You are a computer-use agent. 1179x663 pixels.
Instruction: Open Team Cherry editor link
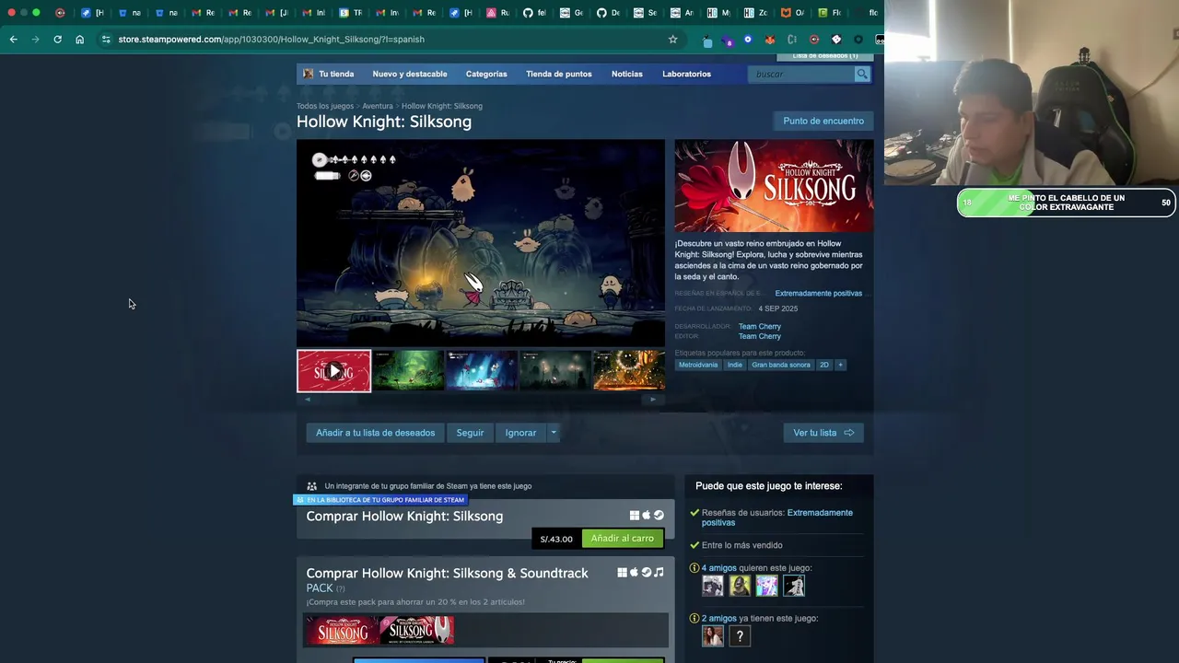point(760,336)
